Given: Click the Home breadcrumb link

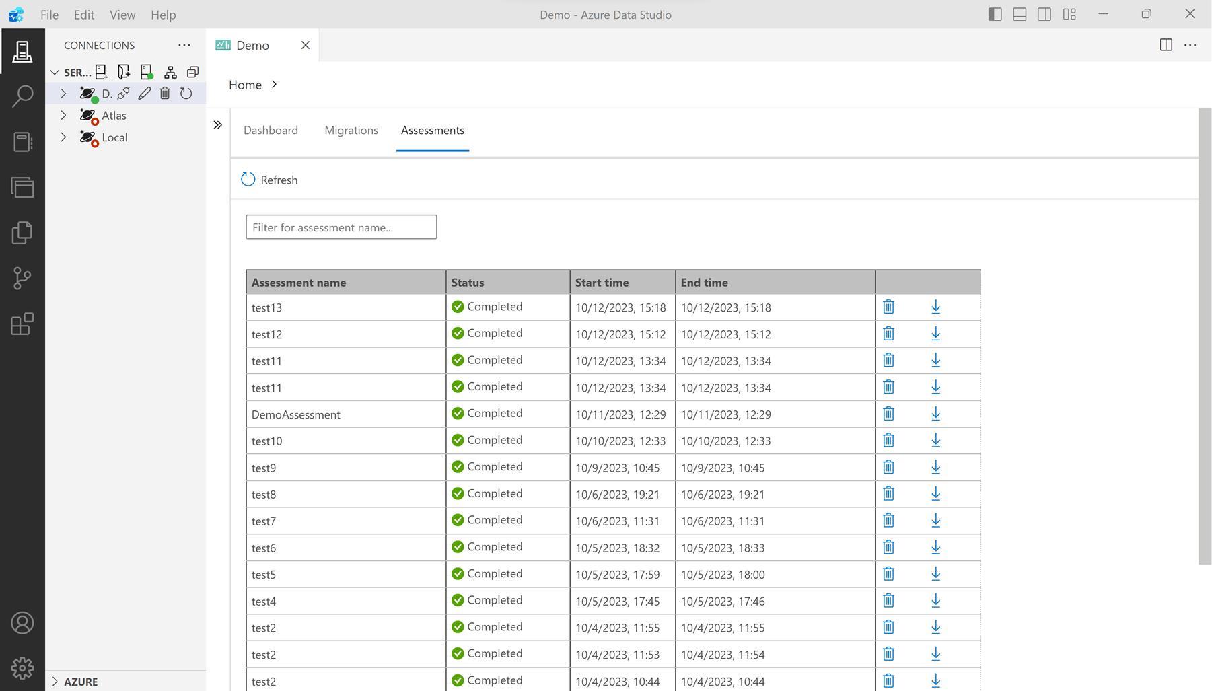Looking at the screenshot, I should point(245,85).
